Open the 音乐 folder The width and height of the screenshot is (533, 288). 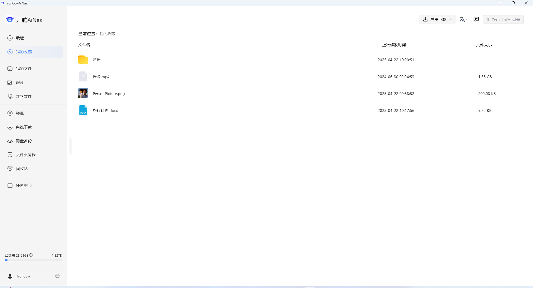[97, 60]
